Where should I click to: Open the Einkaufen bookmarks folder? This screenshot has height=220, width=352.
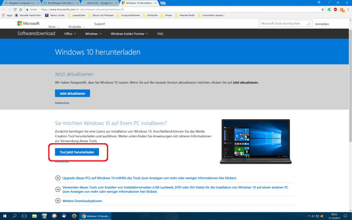(x=150, y=16)
